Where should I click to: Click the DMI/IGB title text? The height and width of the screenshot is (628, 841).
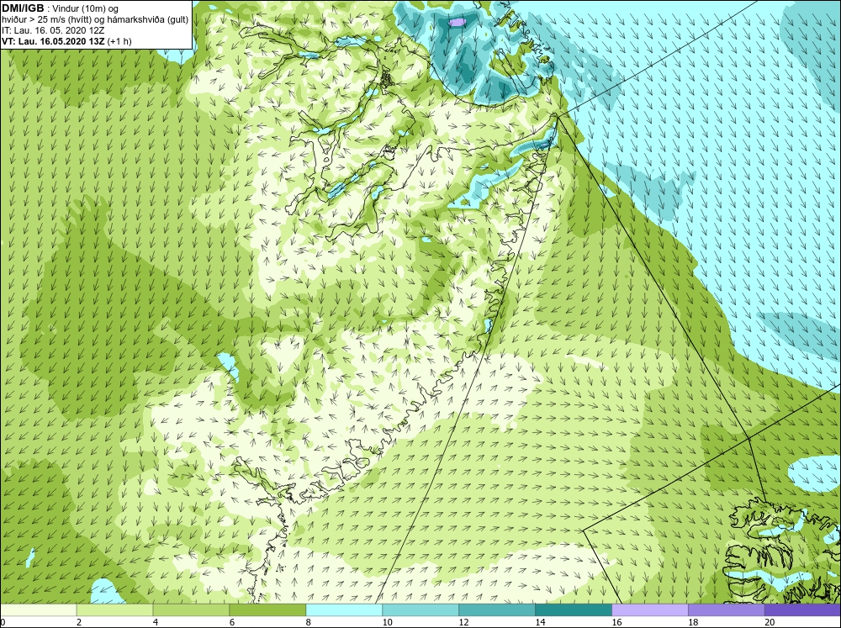pos(24,8)
